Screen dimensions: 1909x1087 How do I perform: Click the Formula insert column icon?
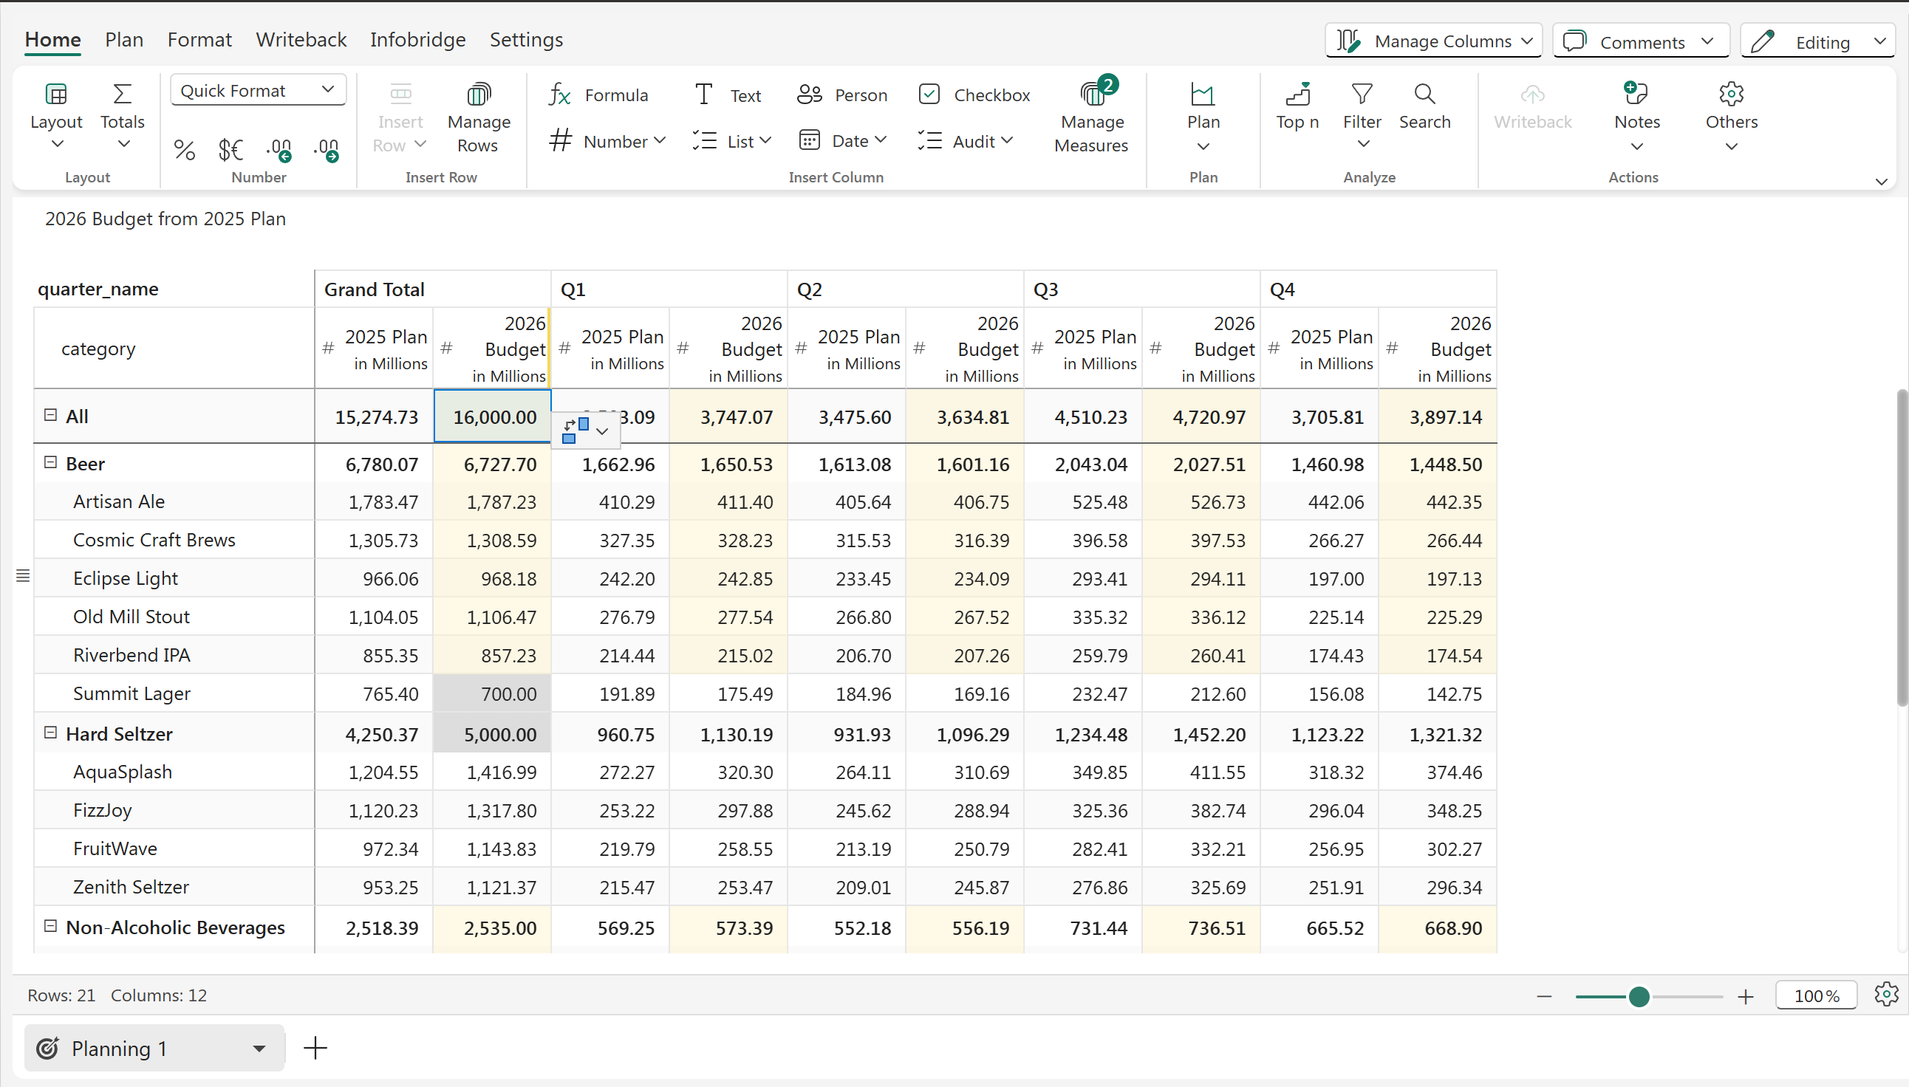coord(560,95)
